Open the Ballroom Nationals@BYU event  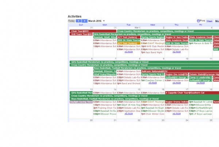tap(180, 71)
